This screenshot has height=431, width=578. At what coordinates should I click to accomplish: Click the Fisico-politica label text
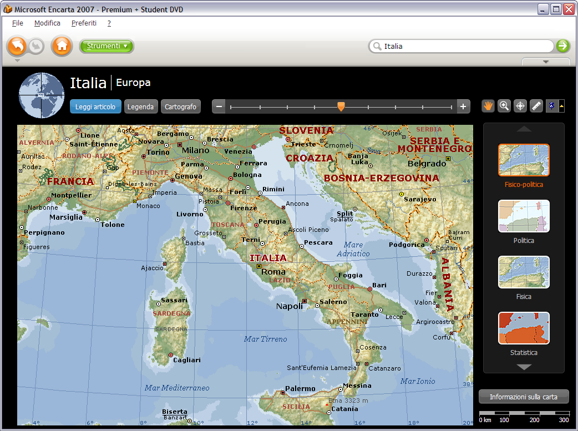524,184
